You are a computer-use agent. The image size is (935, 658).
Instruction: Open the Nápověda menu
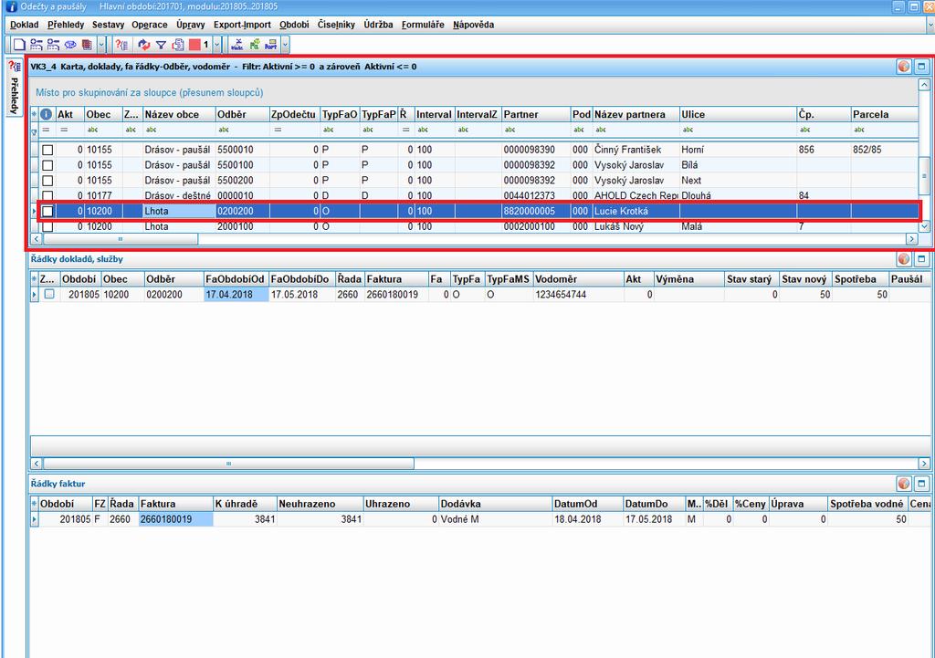point(474,25)
